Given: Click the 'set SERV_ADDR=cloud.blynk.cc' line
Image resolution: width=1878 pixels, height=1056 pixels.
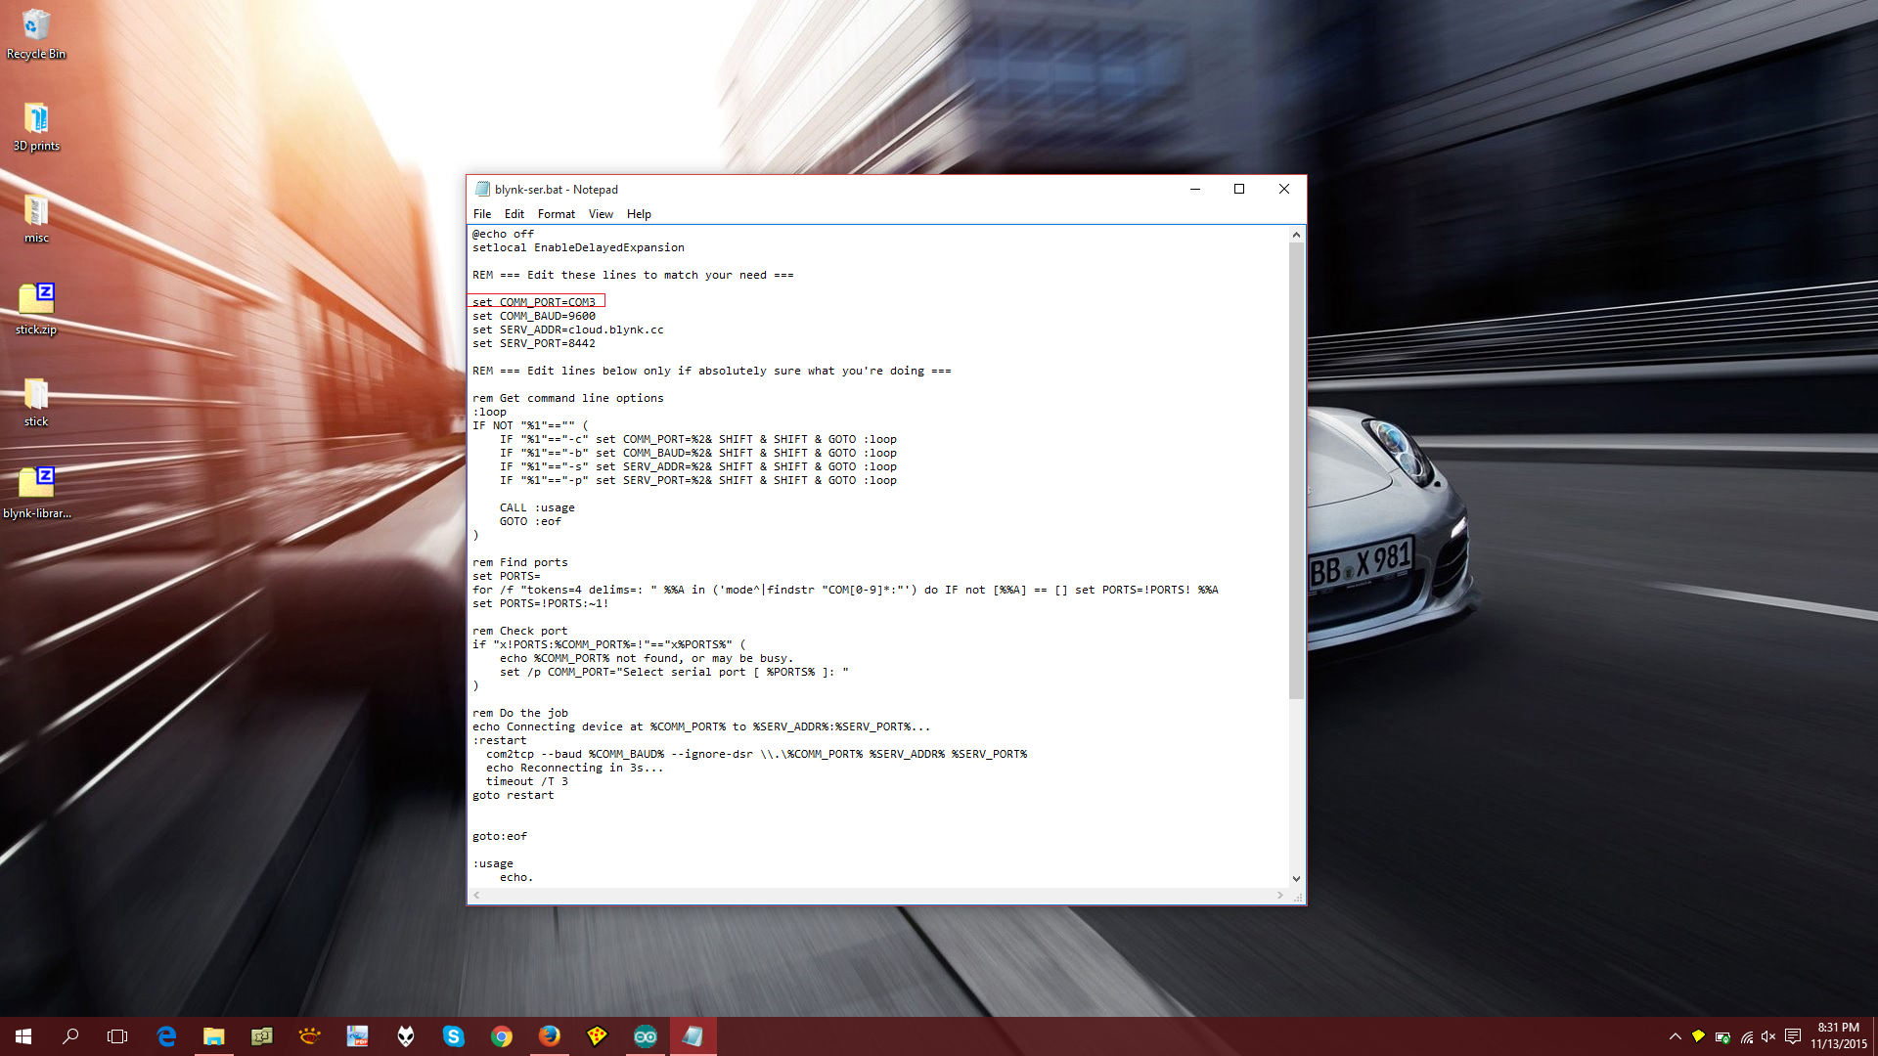Looking at the screenshot, I should coord(568,330).
